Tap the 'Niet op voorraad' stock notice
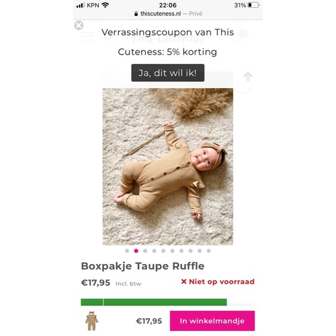This screenshot has height=336, width=336. coord(218,282)
